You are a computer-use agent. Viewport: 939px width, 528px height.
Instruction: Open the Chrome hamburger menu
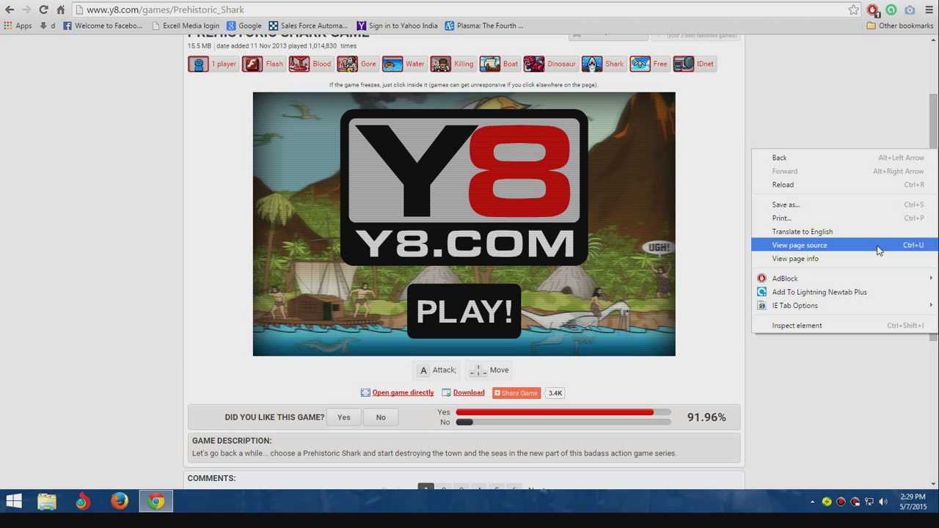coord(929,10)
